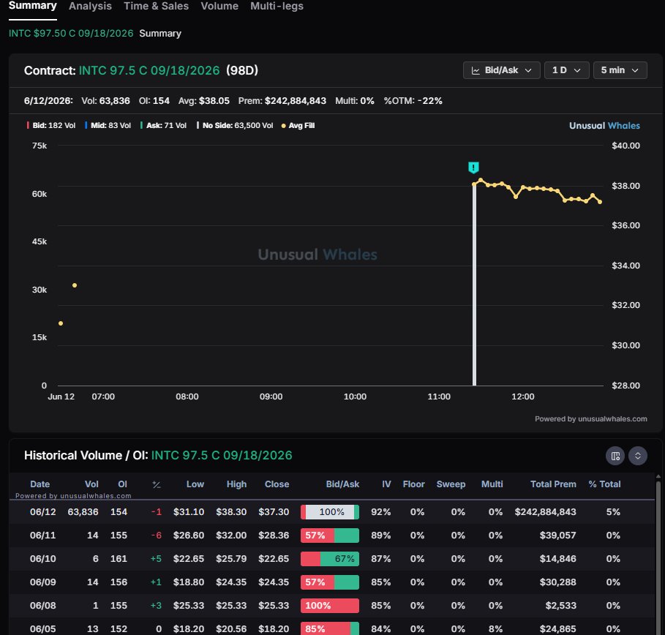
Task: Click the Contract INTC 97.5 C link
Action: coord(149,70)
